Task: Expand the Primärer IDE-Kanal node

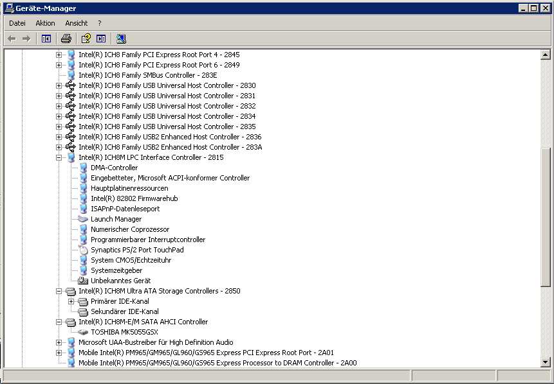Action: click(71, 302)
